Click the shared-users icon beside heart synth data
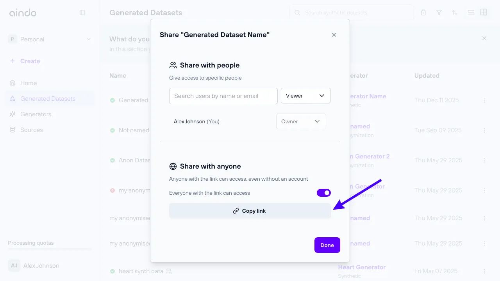 click(x=168, y=271)
